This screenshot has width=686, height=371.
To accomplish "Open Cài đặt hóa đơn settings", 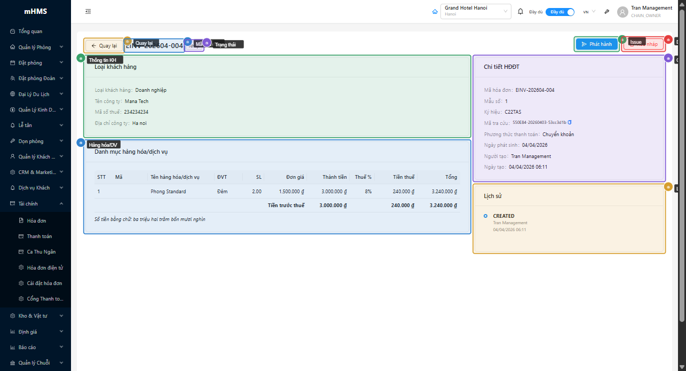I will pyautogui.click(x=44, y=283).
